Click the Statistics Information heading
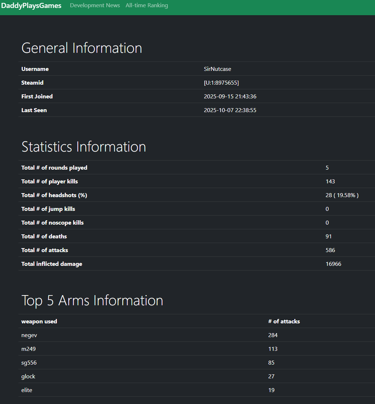 pyautogui.click(x=84, y=147)
